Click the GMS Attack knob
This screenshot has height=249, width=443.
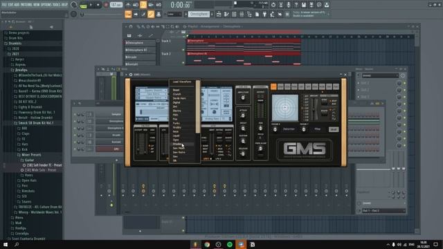click(243, 116)
